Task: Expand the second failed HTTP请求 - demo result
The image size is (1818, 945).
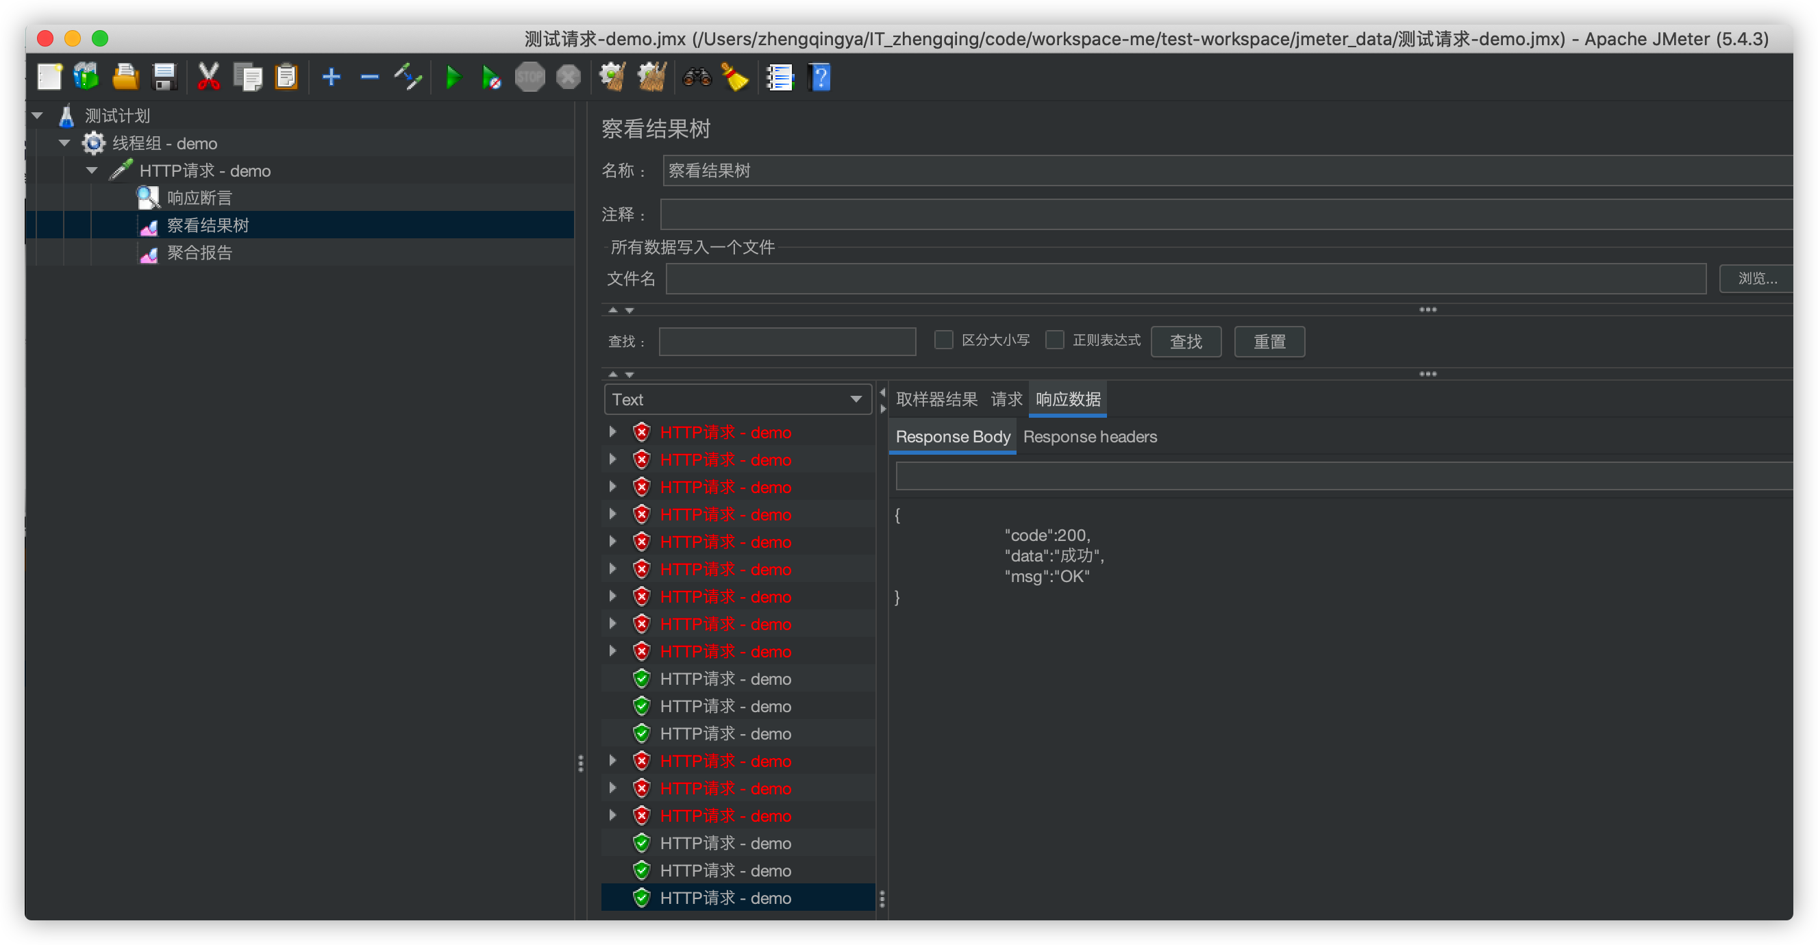Action: [612, 459]
